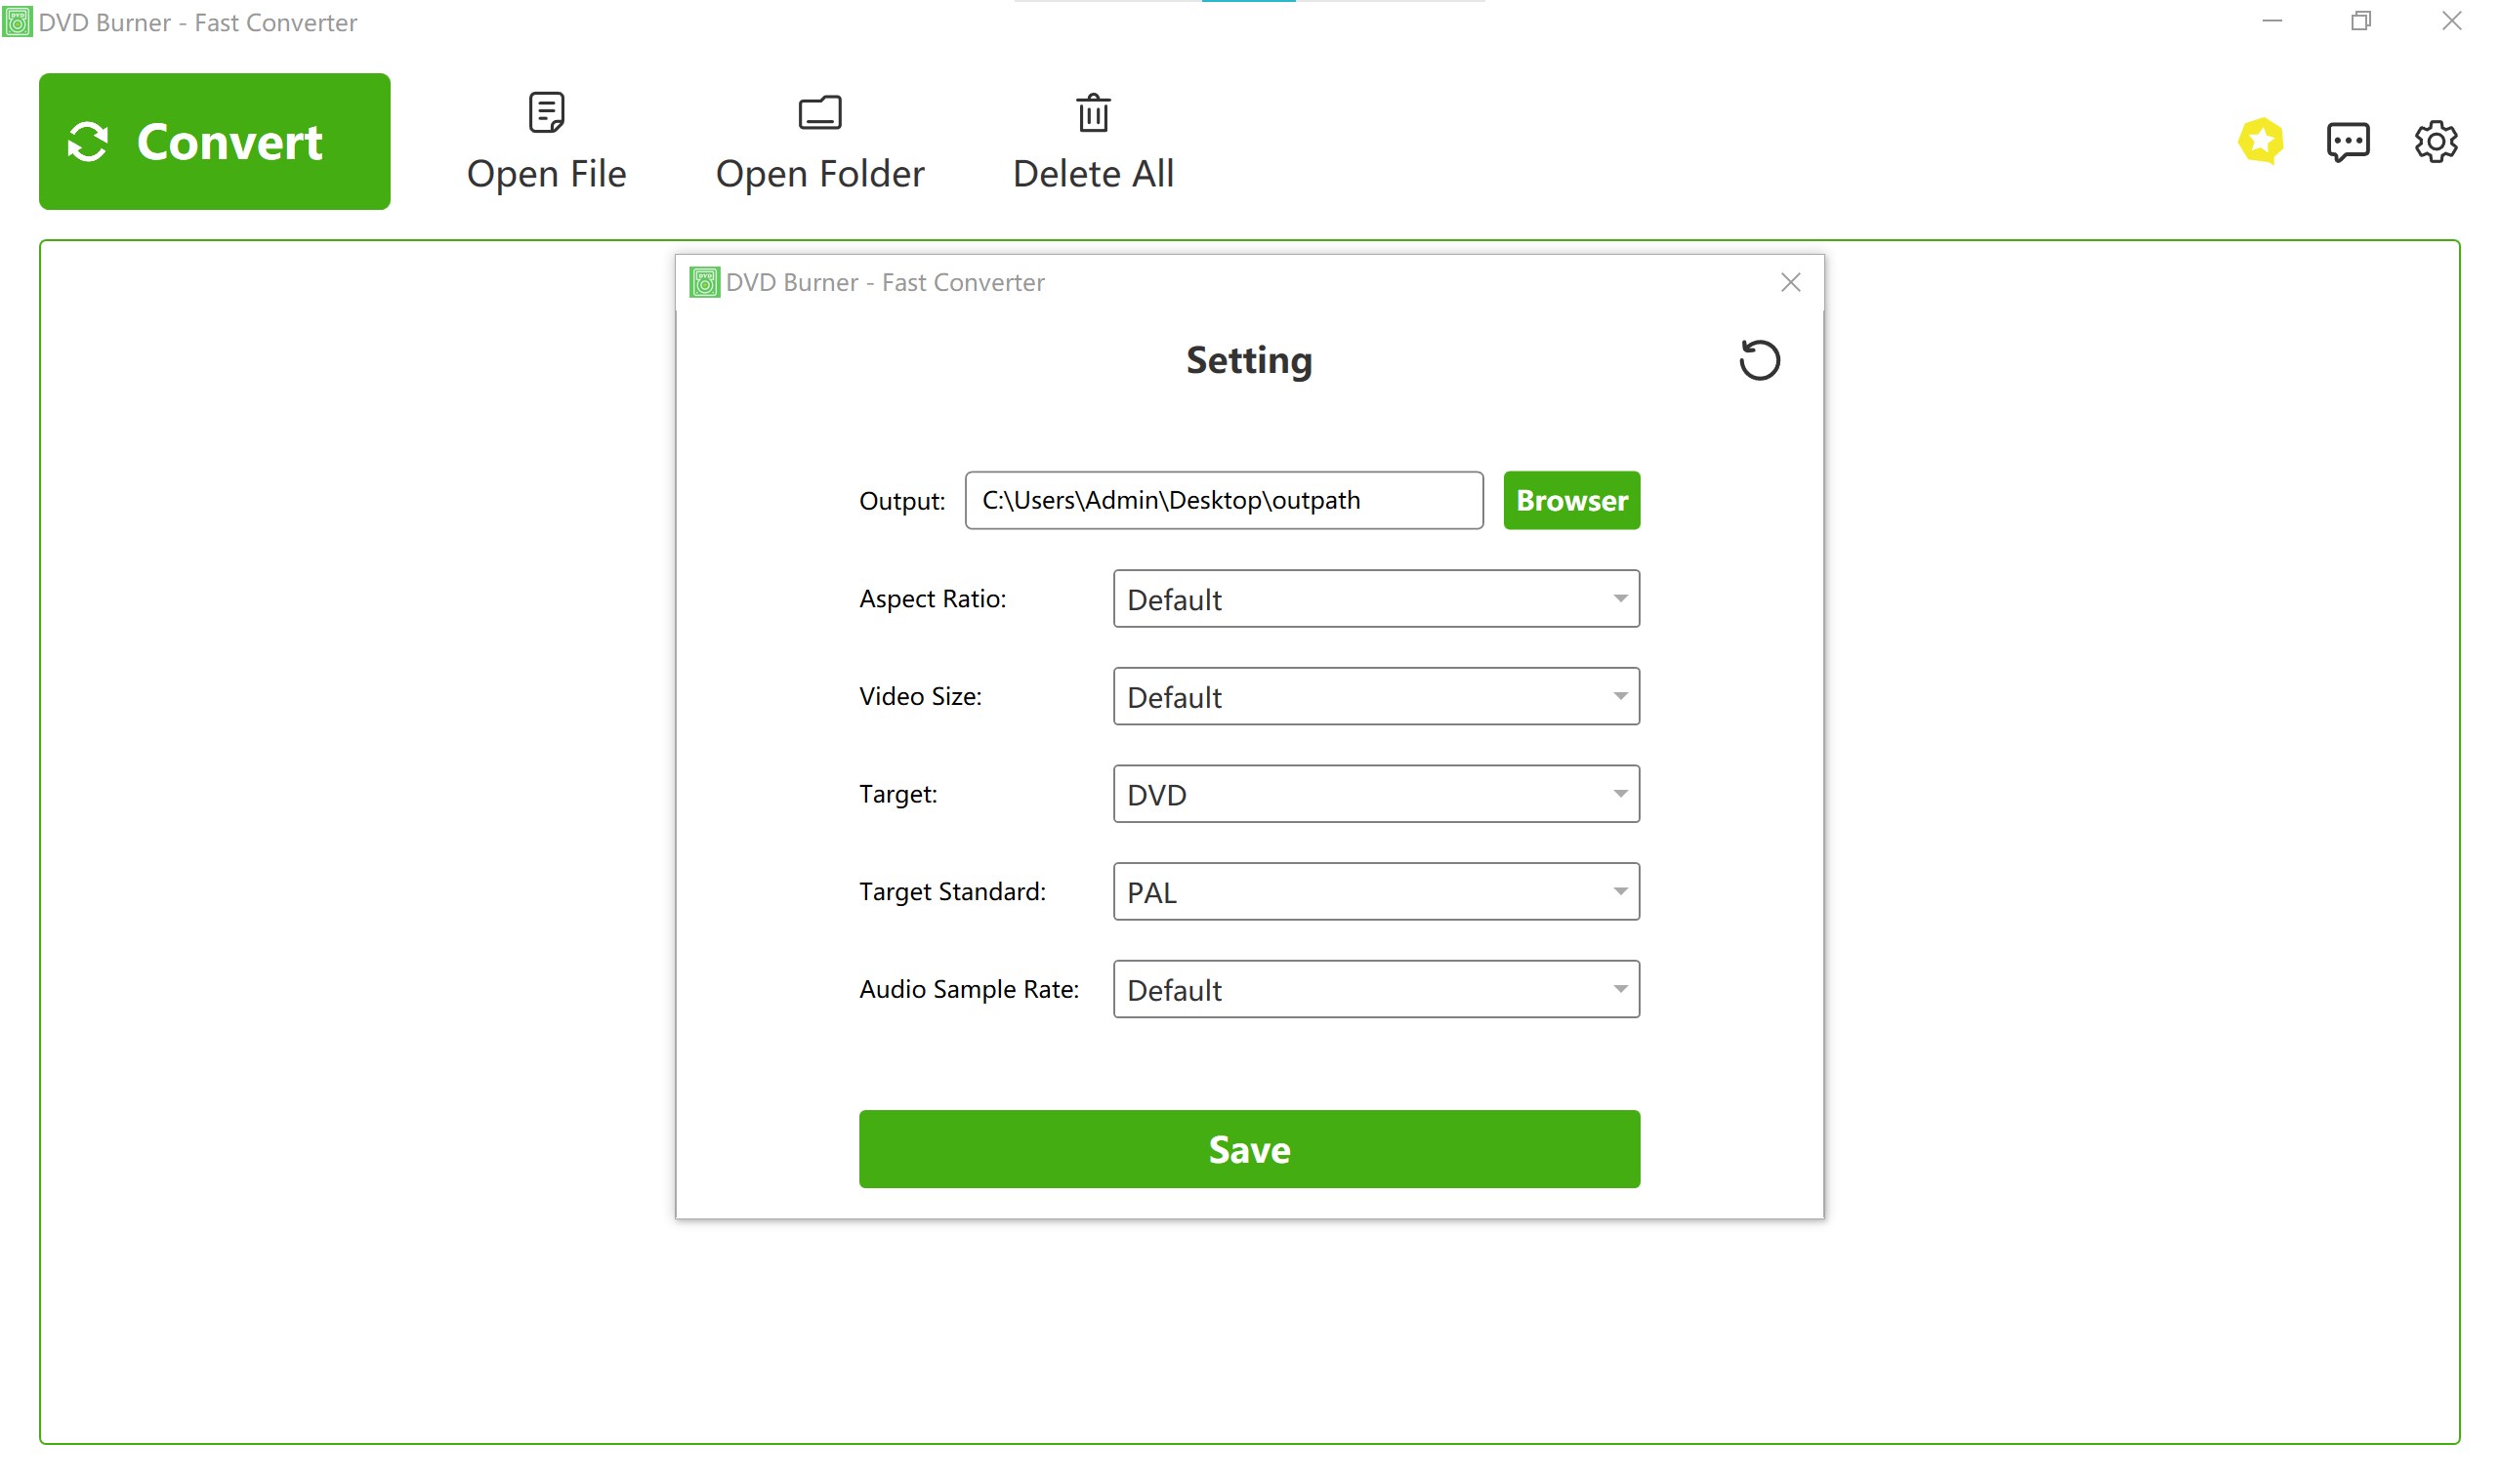Viewport: 2500px width, 1484px height.
Task: Click the Open Folder text label
Action: pyautogui.click(x=820, y=174)
